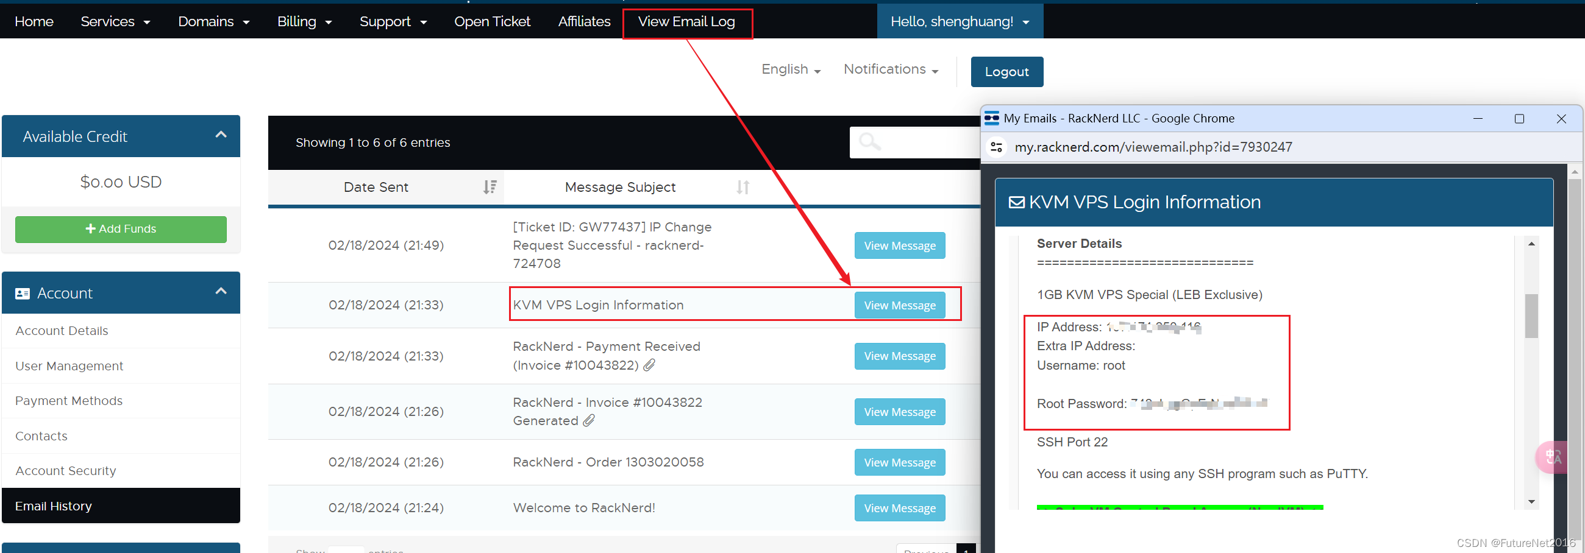Viewport: 1585px width, 553px height.
Task: Click envelope icon in popup header
Action: (x=1016, y=202)
